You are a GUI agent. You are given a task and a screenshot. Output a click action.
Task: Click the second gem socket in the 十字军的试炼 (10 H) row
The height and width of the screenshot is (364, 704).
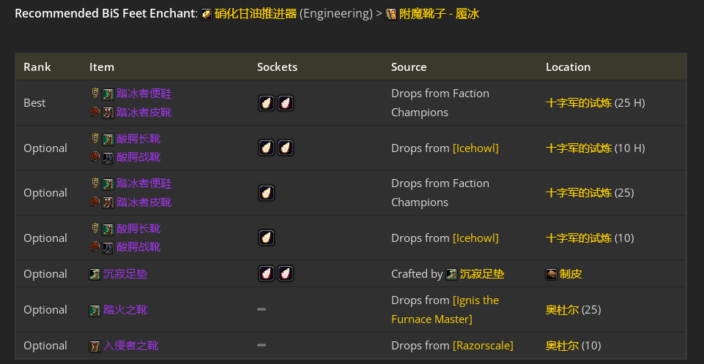click(286, 148)
